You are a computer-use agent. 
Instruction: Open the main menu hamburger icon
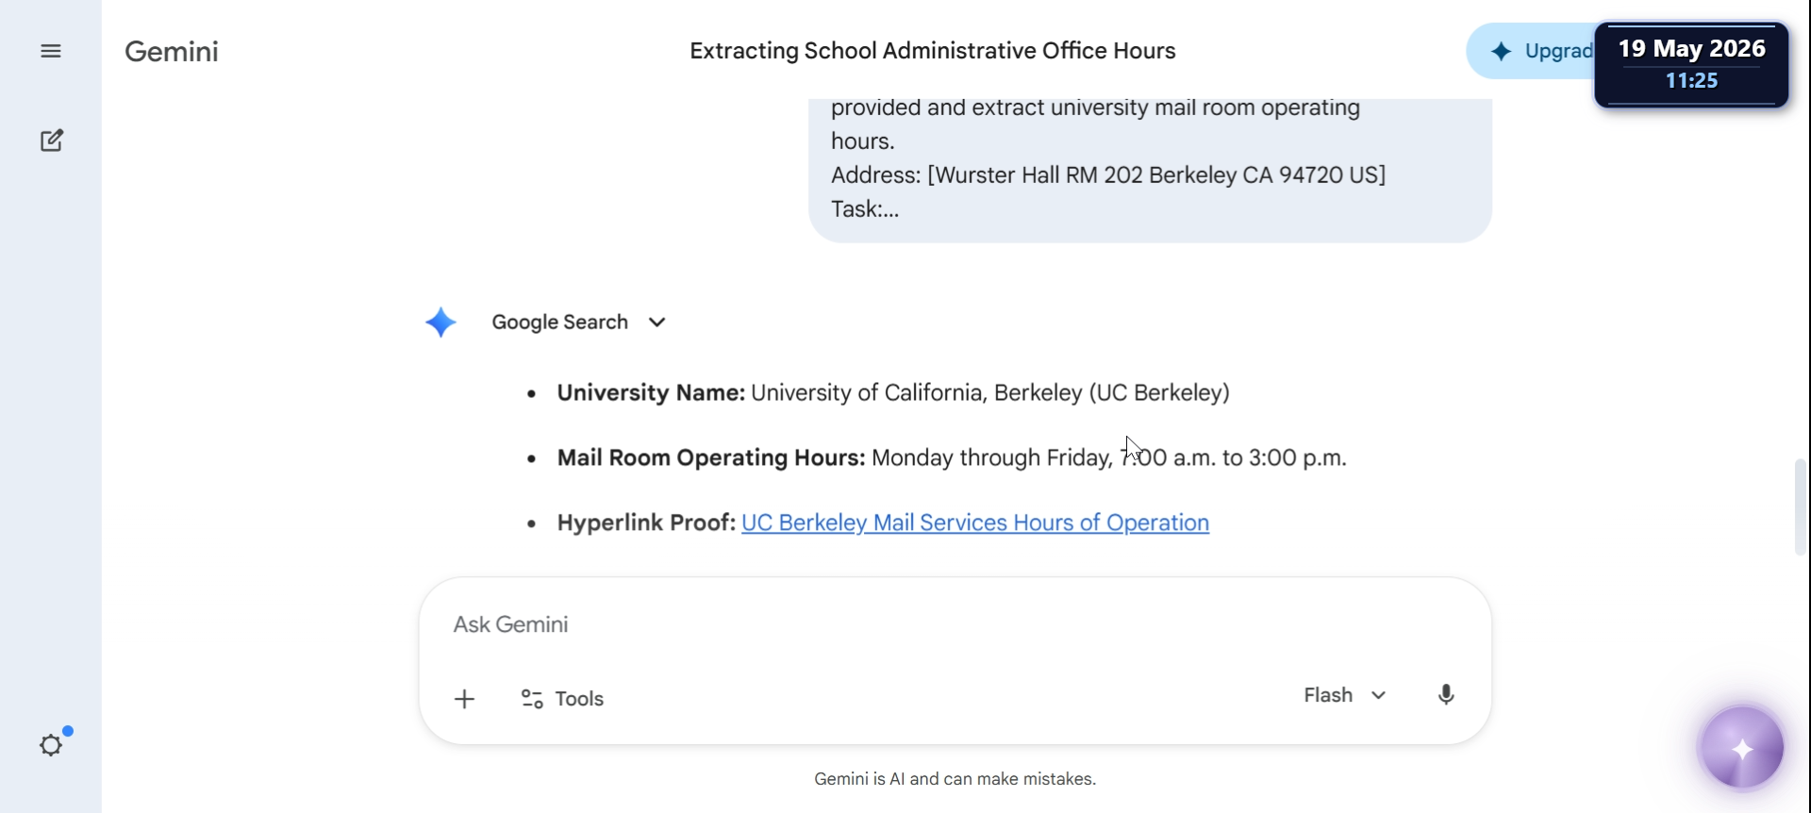click(x=51, y=51)
